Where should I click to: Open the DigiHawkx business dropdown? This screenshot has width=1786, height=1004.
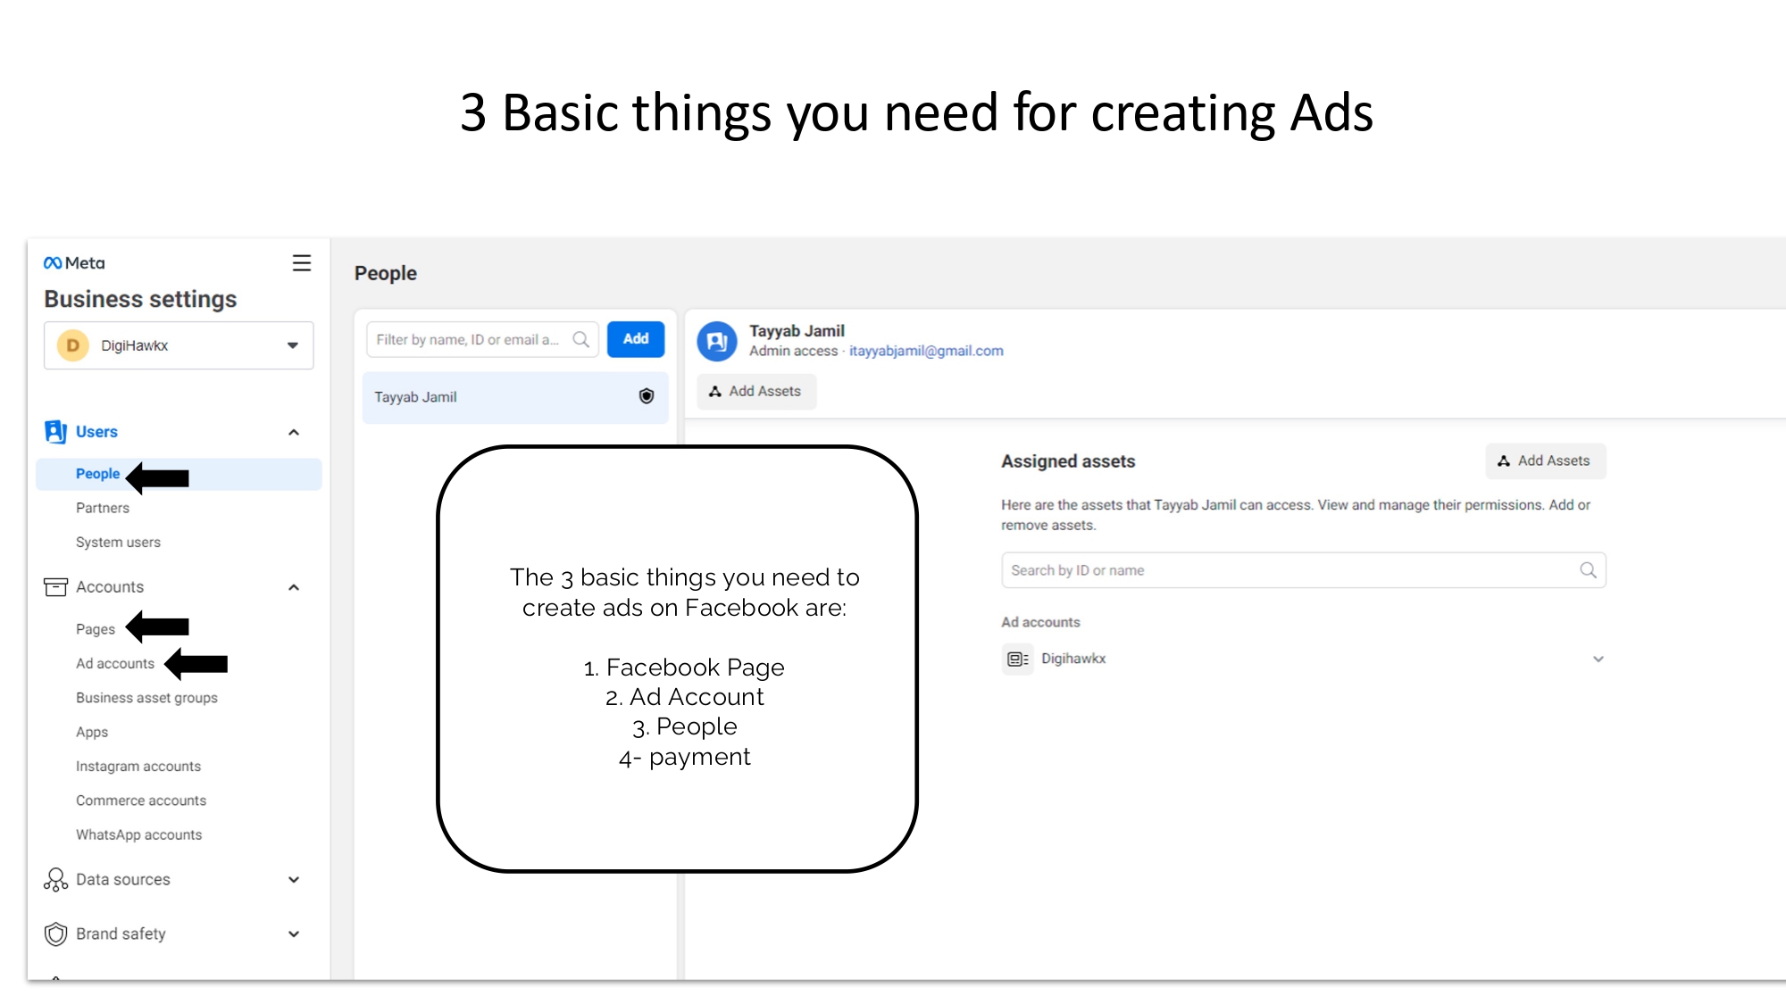pos(179,345)
